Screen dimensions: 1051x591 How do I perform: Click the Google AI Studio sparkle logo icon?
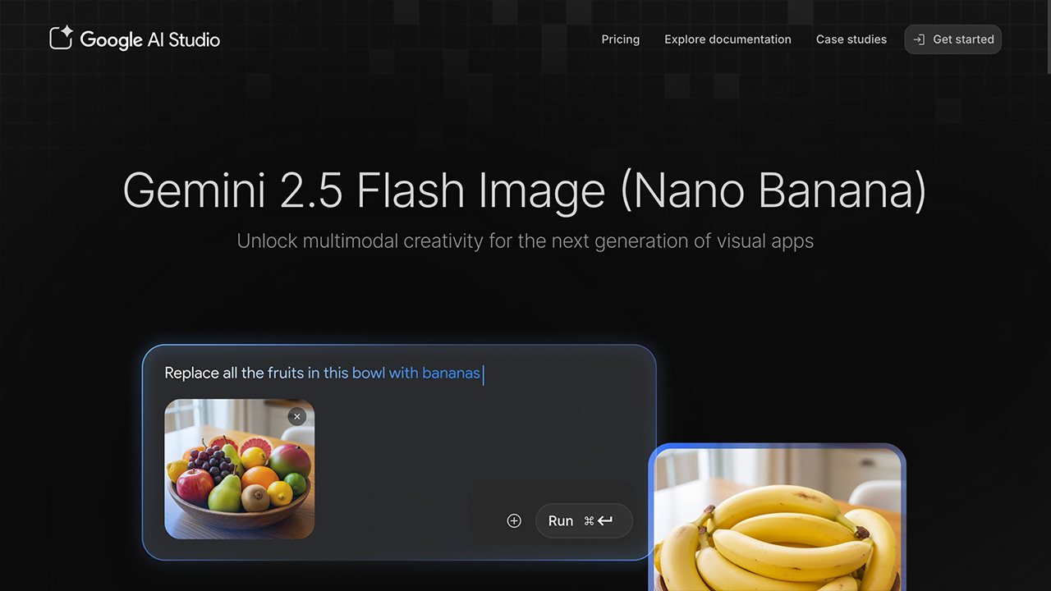62,38
